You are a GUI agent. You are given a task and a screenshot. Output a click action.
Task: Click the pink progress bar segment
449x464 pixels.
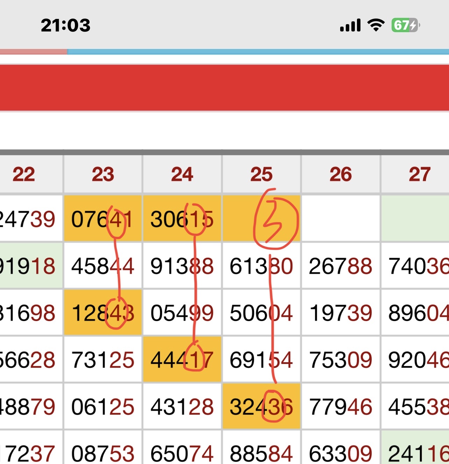pyautogui.click(x=33, y=52)
